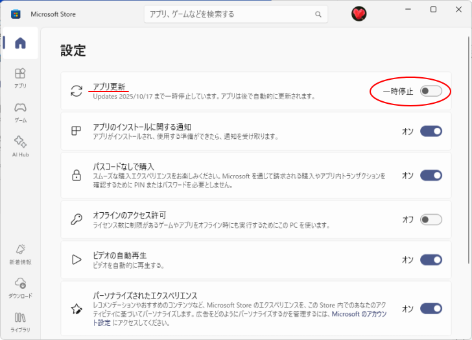Viewport: 472px width, 340px height.
Task: Click the search magnifier icon
Action: point(318,14)
